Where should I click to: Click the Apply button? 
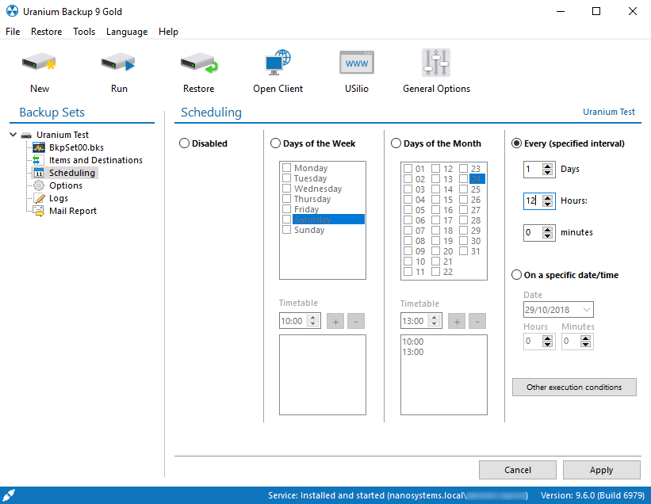tap(601, 470)
